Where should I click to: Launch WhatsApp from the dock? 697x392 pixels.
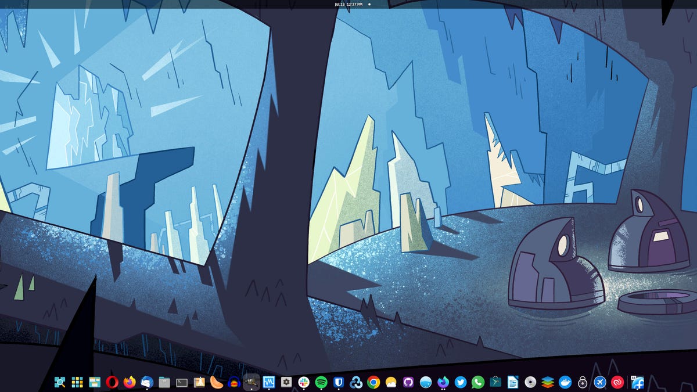pos(478,382)
